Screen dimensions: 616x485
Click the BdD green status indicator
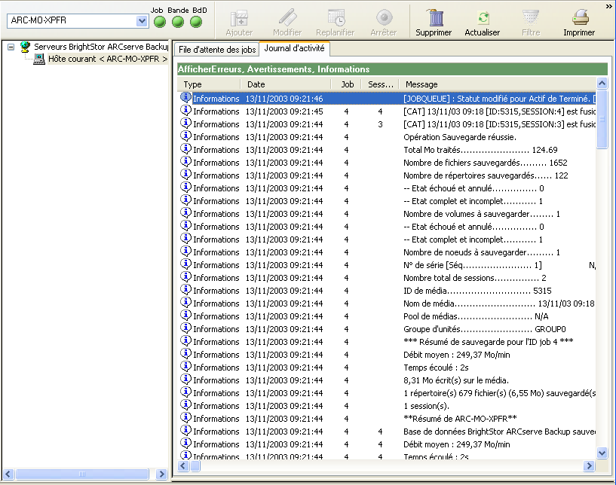click(197, 22)
